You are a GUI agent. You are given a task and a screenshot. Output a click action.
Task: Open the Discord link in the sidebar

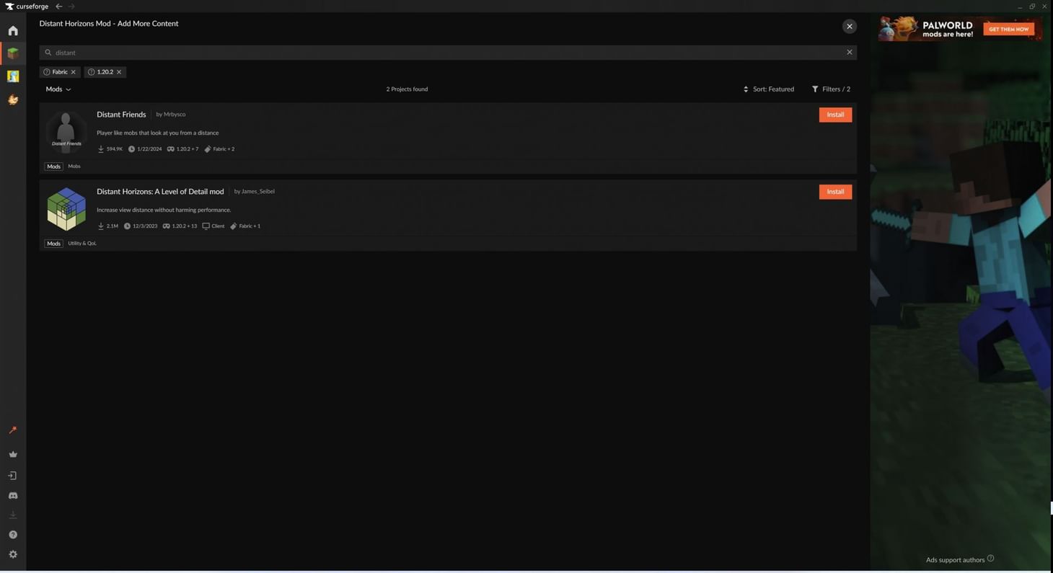pos(13,496)
